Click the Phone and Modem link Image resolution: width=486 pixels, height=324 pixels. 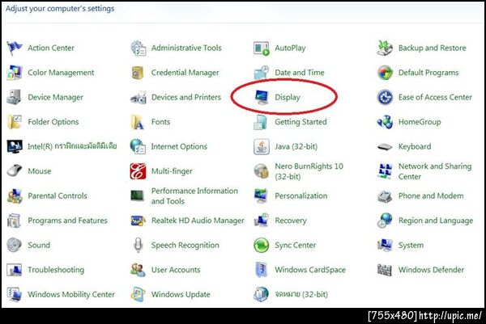click(431, 196)
